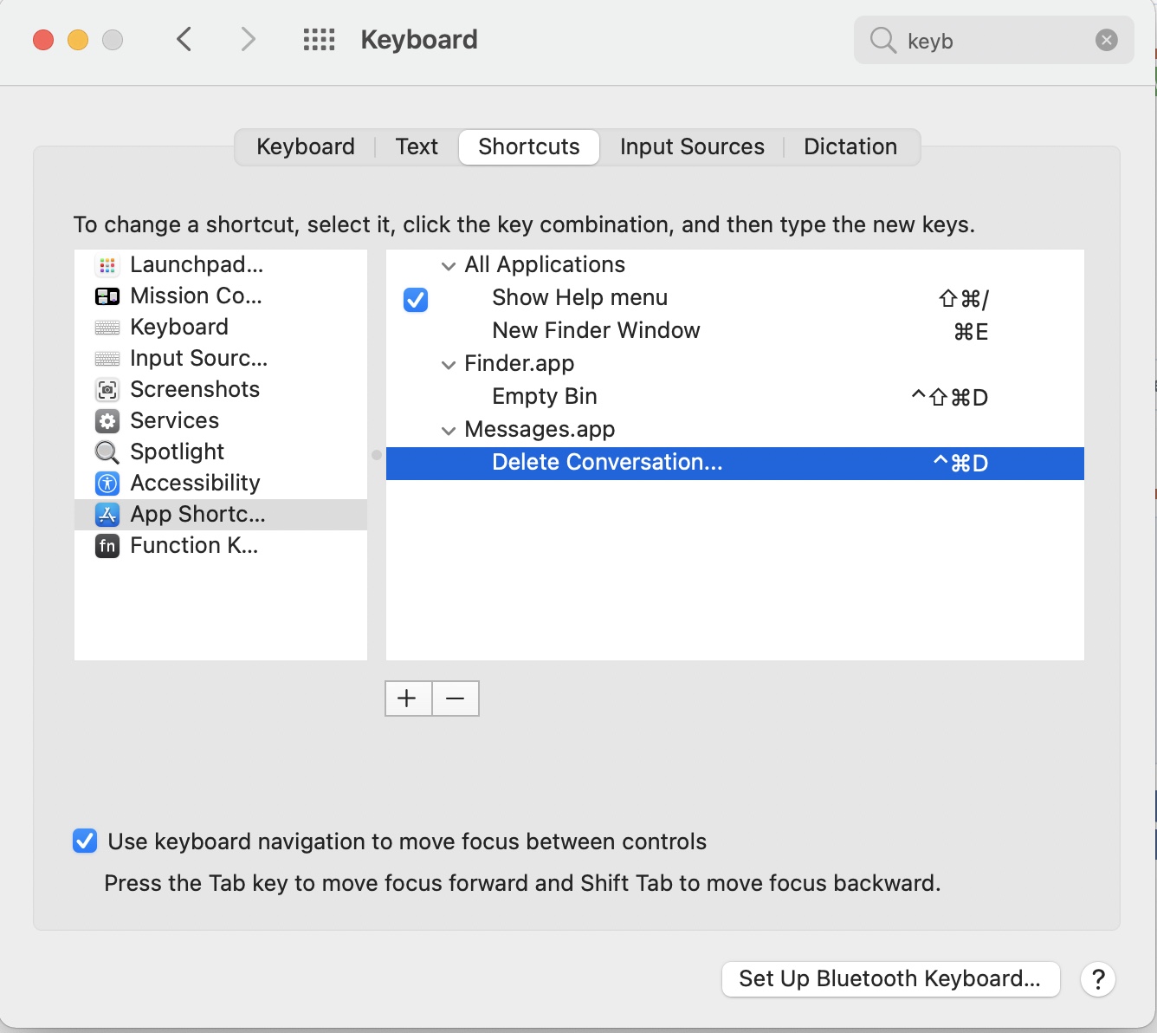Toggle the keyboard navigation checkbox
Image resolution: width=1157 pixels, height=1033 pixels.
point(85,841)
